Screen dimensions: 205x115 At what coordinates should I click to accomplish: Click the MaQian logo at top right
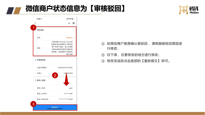pos(189,10)
